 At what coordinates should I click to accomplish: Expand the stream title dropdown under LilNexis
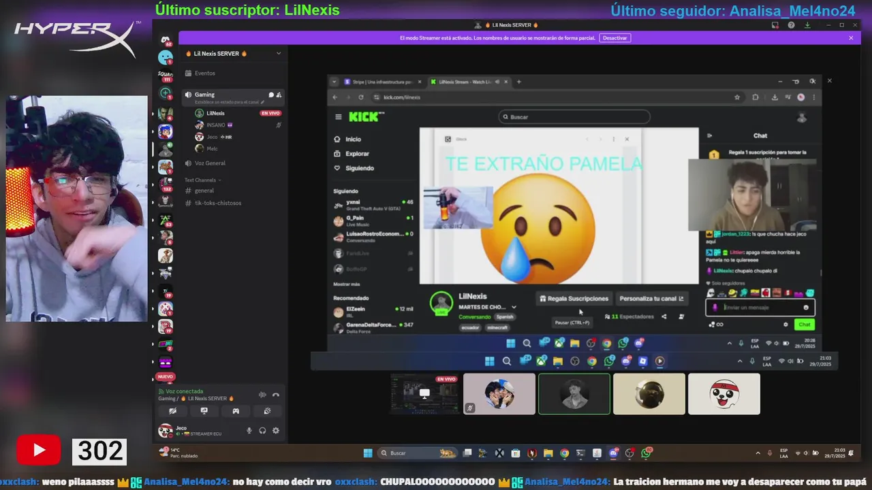(x=514, y=308)
